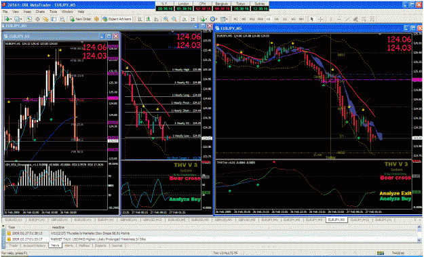Image resolution: width=424 pixels, height=257 pixels.
Task: Open the MARKET TALK USD/HKD Higher headline
Action: pyautogui.click(x=98, y=239)
